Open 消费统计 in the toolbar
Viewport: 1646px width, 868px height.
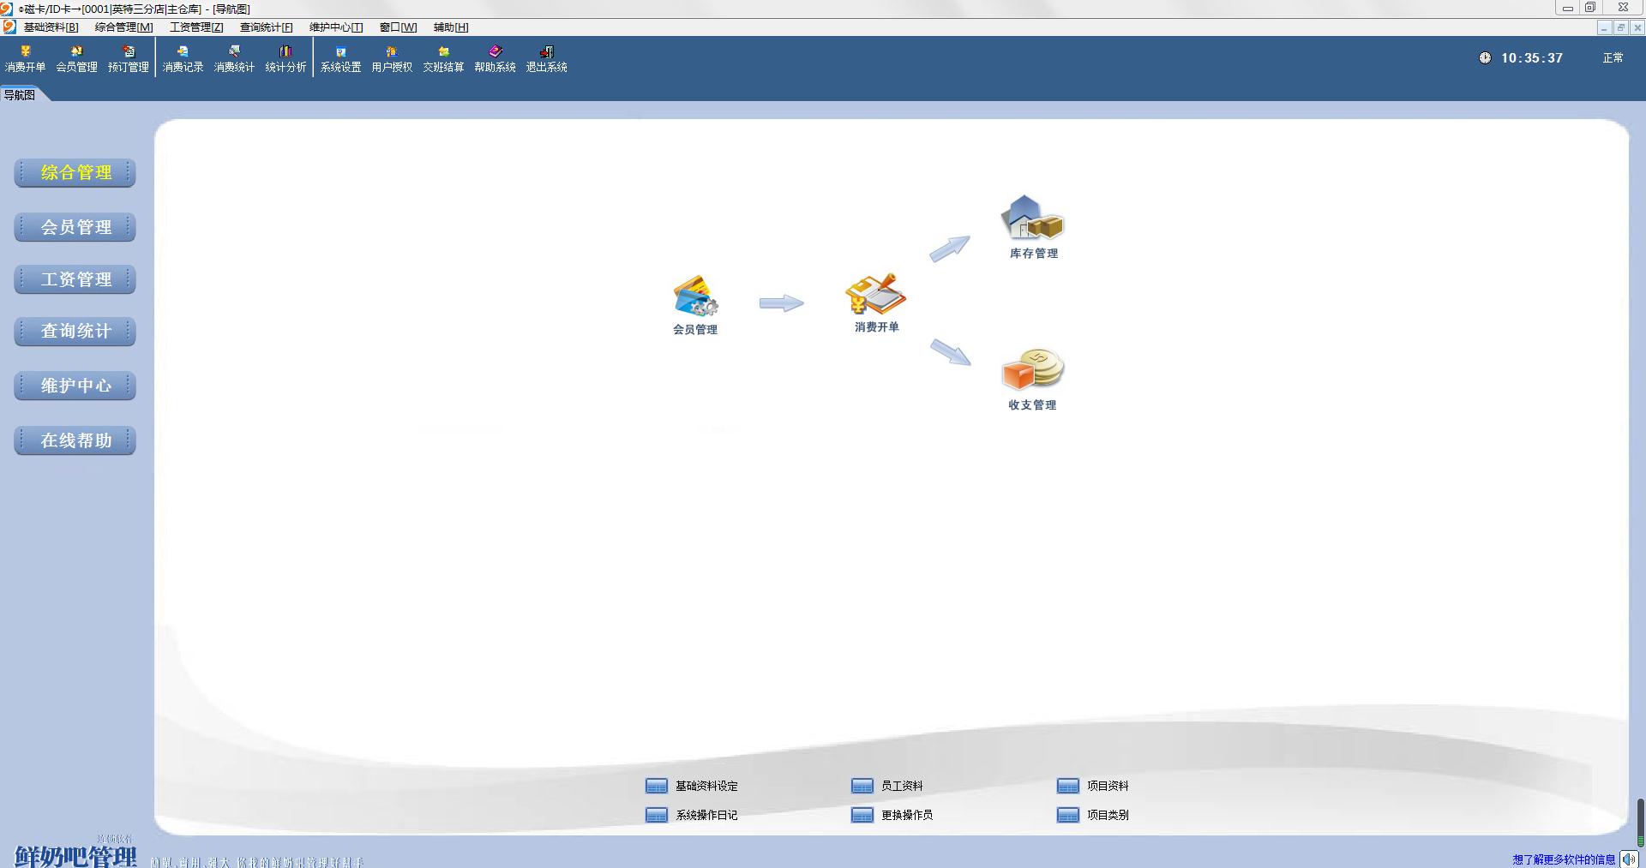click(x=234, y=59)
